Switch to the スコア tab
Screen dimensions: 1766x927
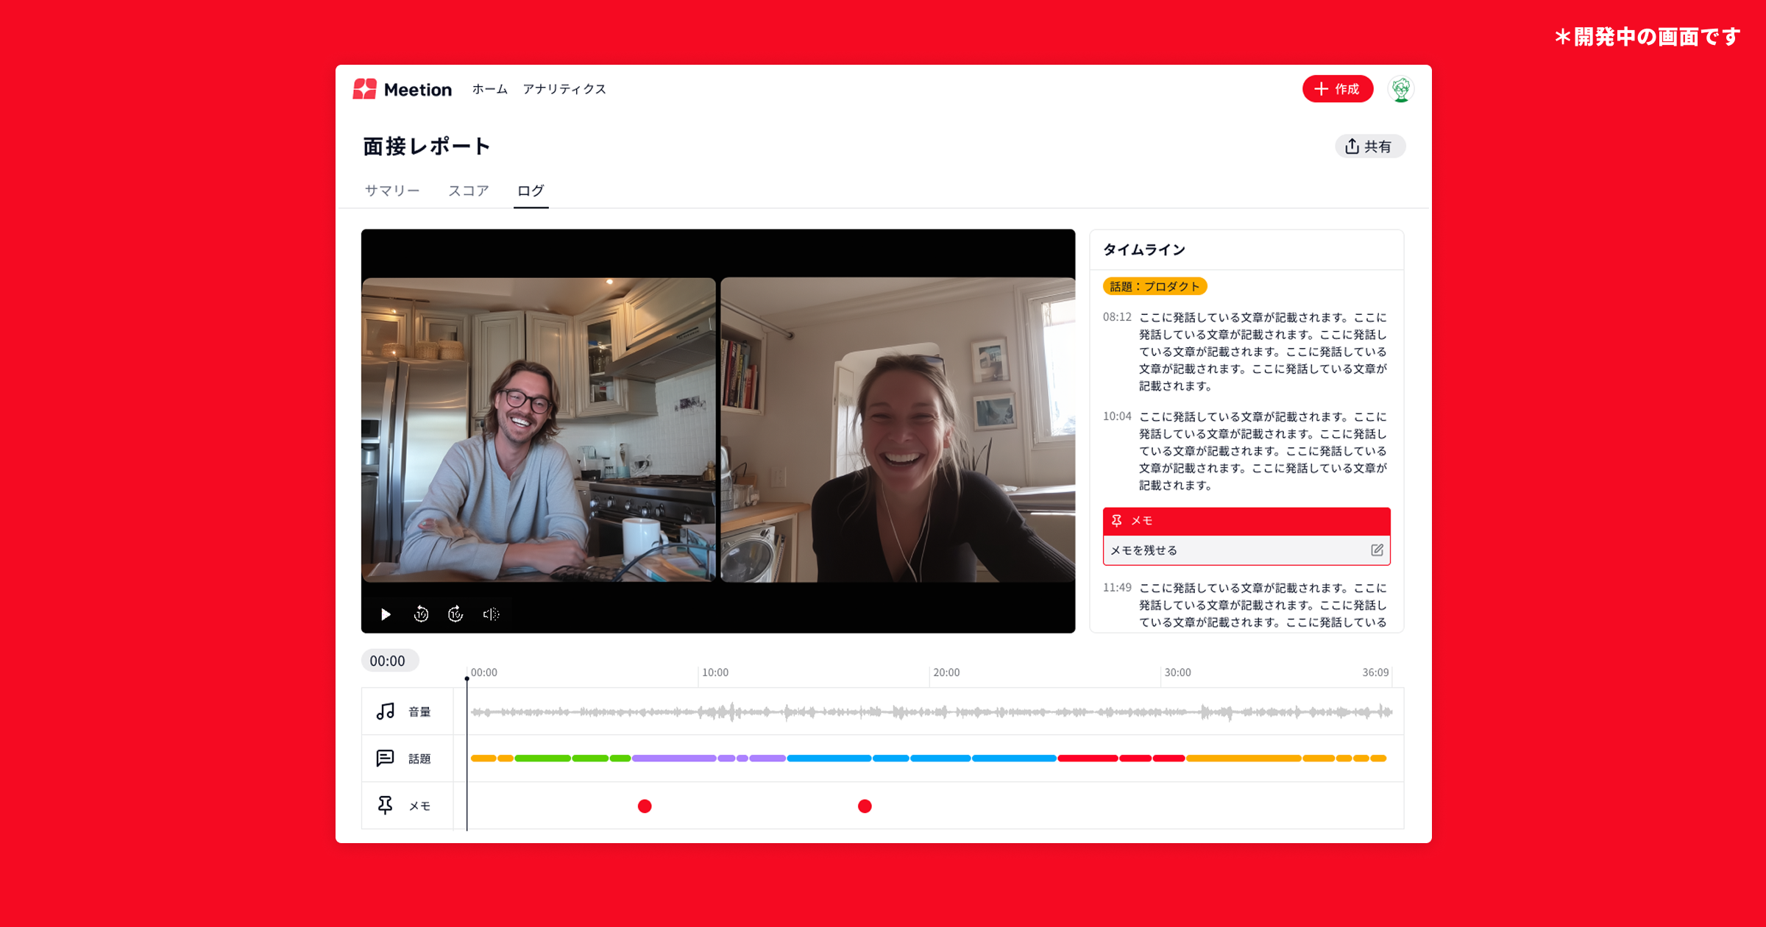(468, 191)
